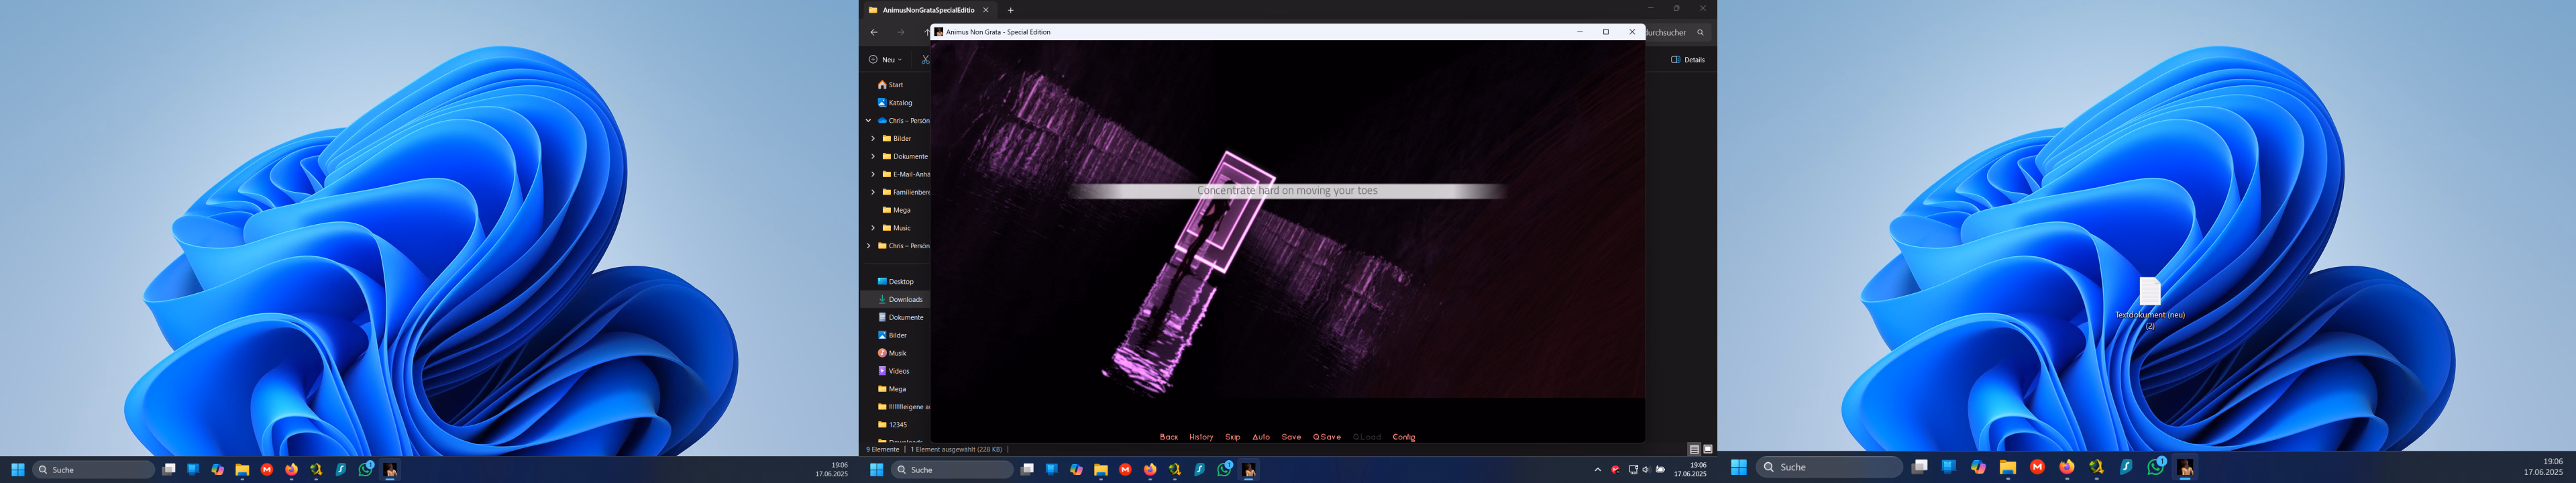
Task: Expand the Music folder
Action: tap(873, 228)
